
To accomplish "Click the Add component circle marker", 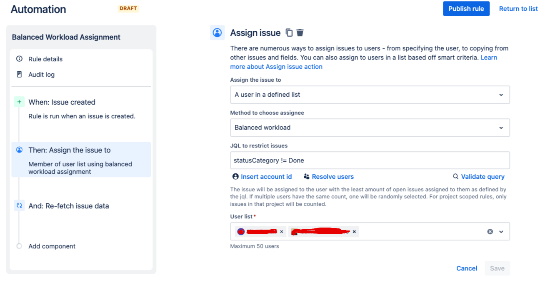I will point(19,246).
